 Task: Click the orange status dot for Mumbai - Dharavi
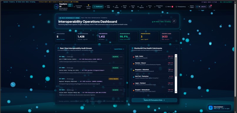point(133,64)
